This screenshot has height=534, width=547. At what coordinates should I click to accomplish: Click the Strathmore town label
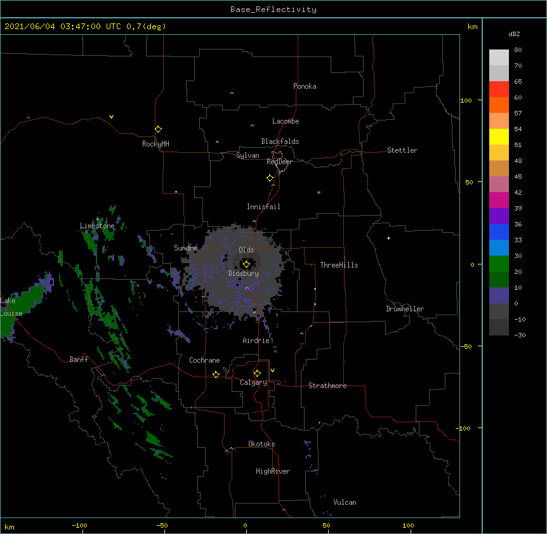(327, 386)
